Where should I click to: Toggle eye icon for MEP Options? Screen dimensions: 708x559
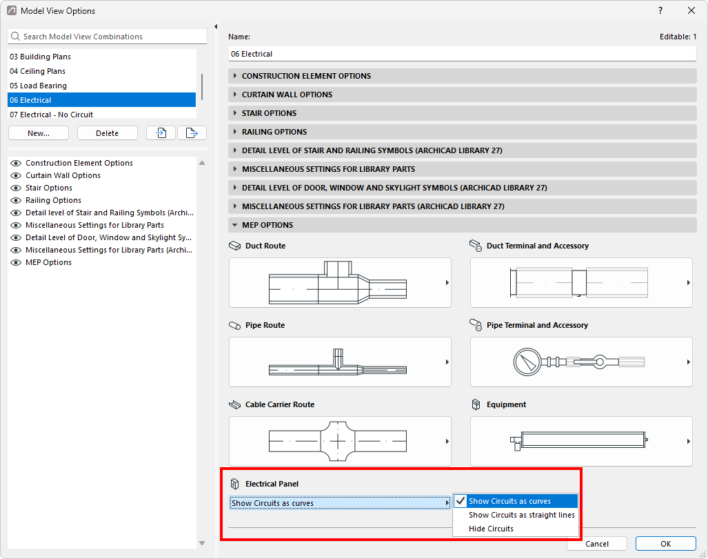coord(16,262)
